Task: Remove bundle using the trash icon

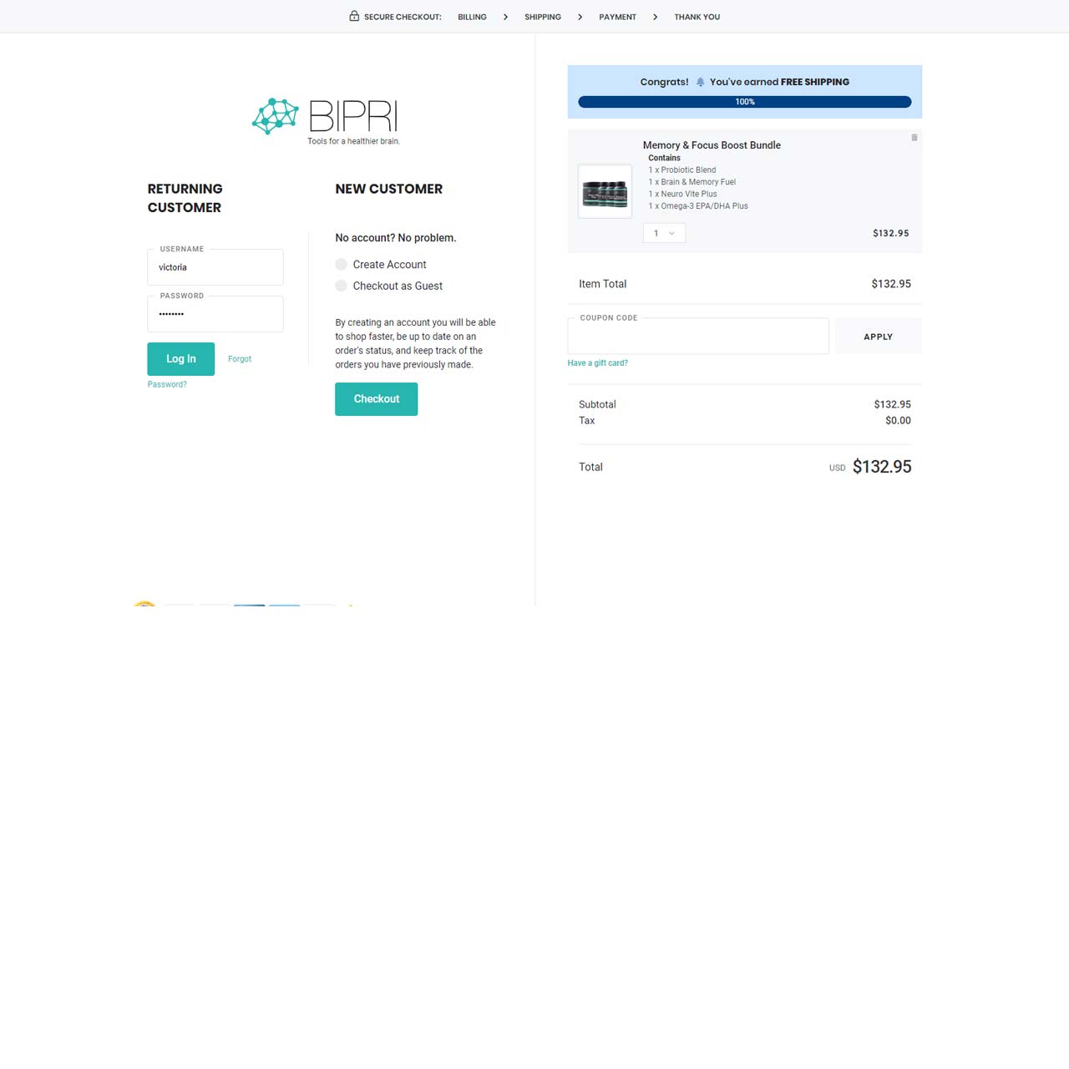Action: click(914, 138)
